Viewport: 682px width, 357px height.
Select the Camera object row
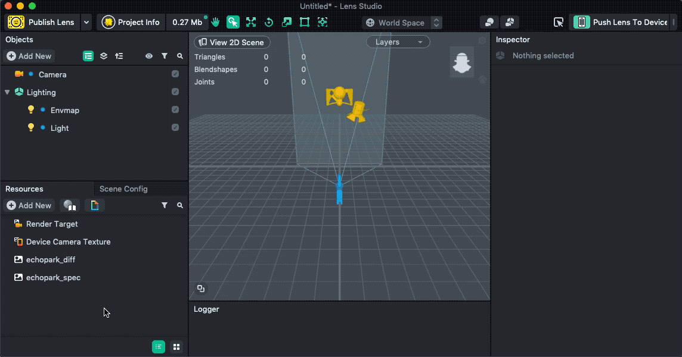pos(94,74)
